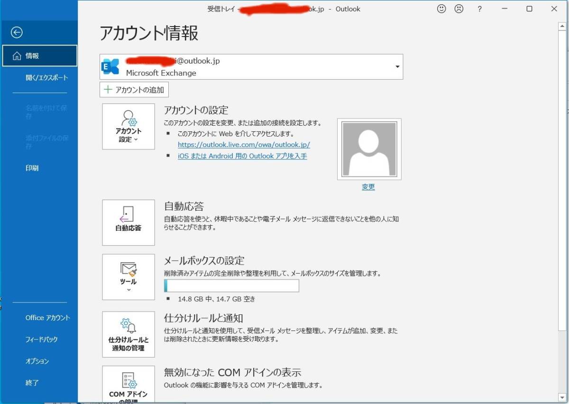
Task: Click the COM アドイン list-gear icon
Action: [x=128, y=380]
